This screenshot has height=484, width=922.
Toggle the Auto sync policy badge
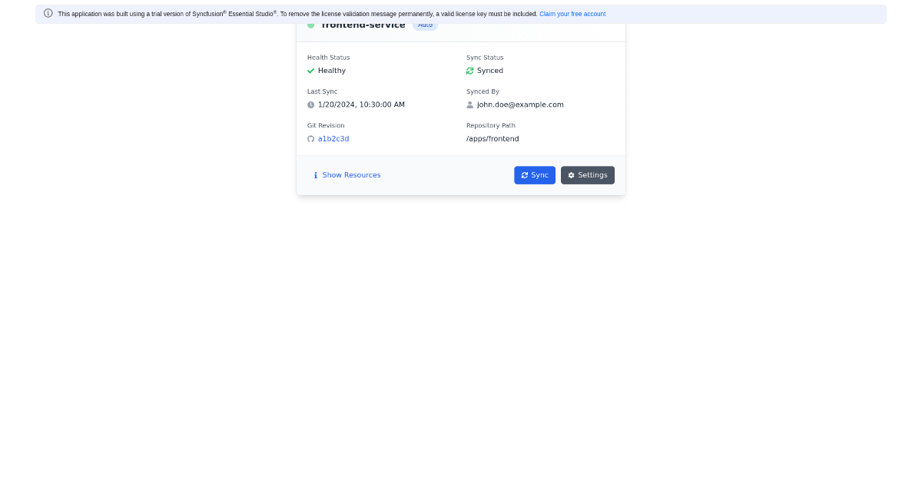click(x=425, y=24)
